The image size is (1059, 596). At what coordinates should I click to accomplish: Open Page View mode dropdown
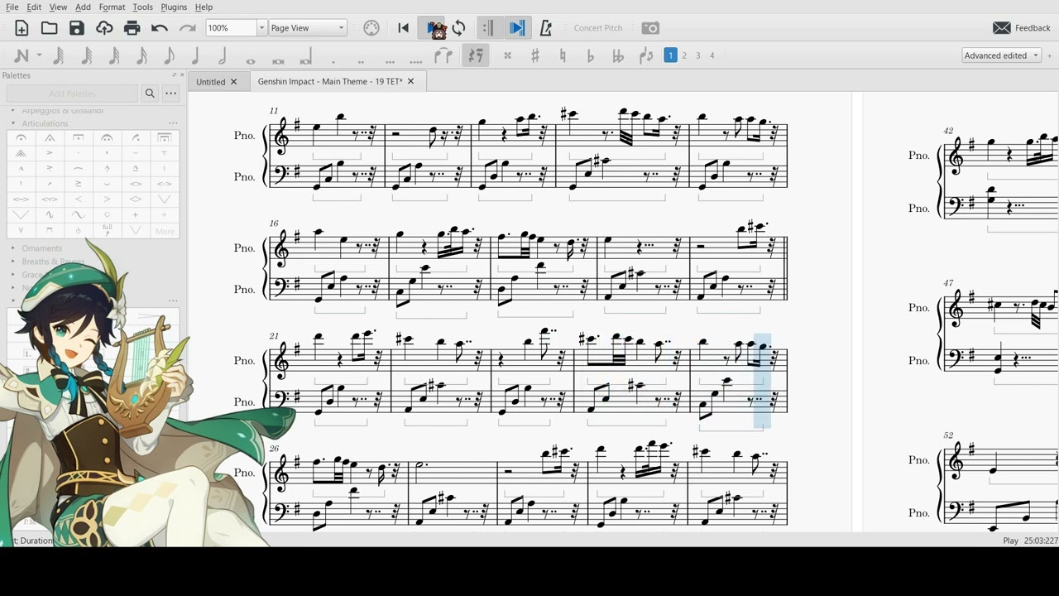(x=307, y=28)
